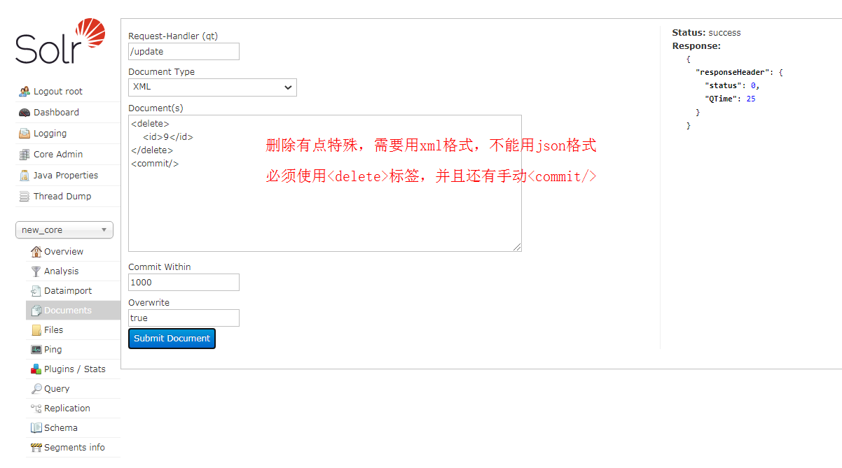842x468 pixels.
Task: Focus the Commit Within field
Action: (x=184, y=283)
